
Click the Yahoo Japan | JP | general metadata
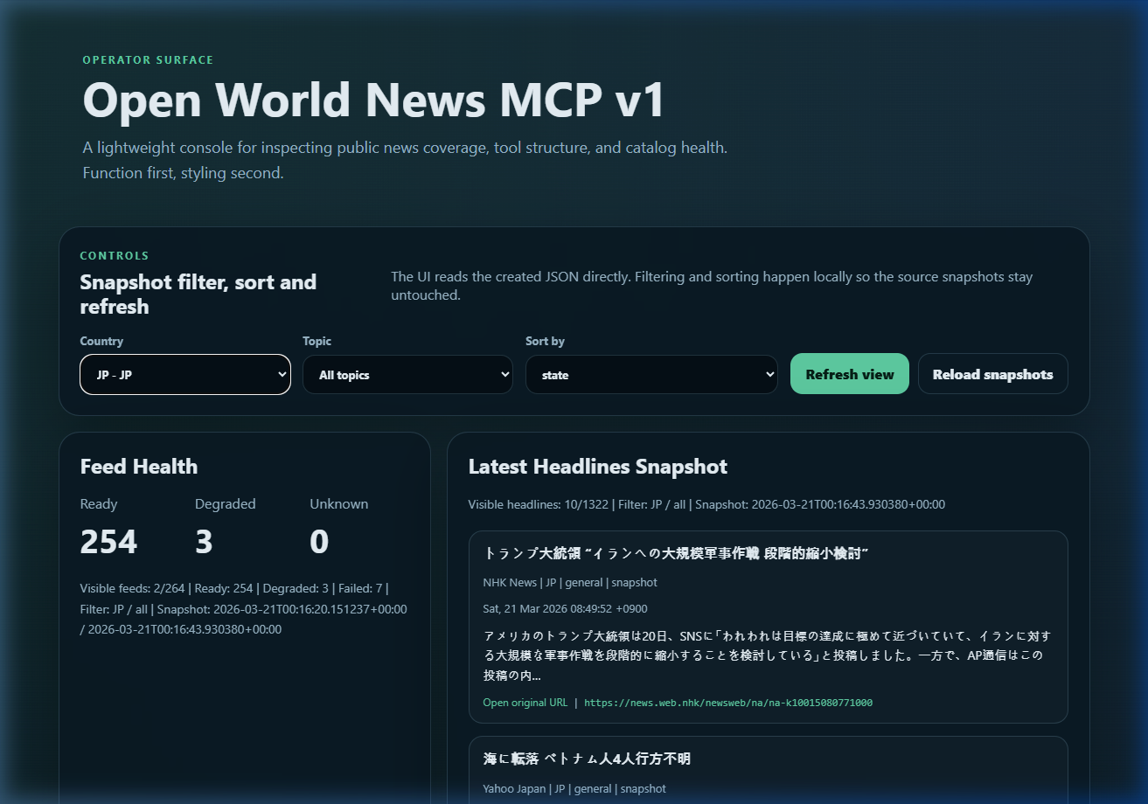pyautogui.click(x=574, y=788)
